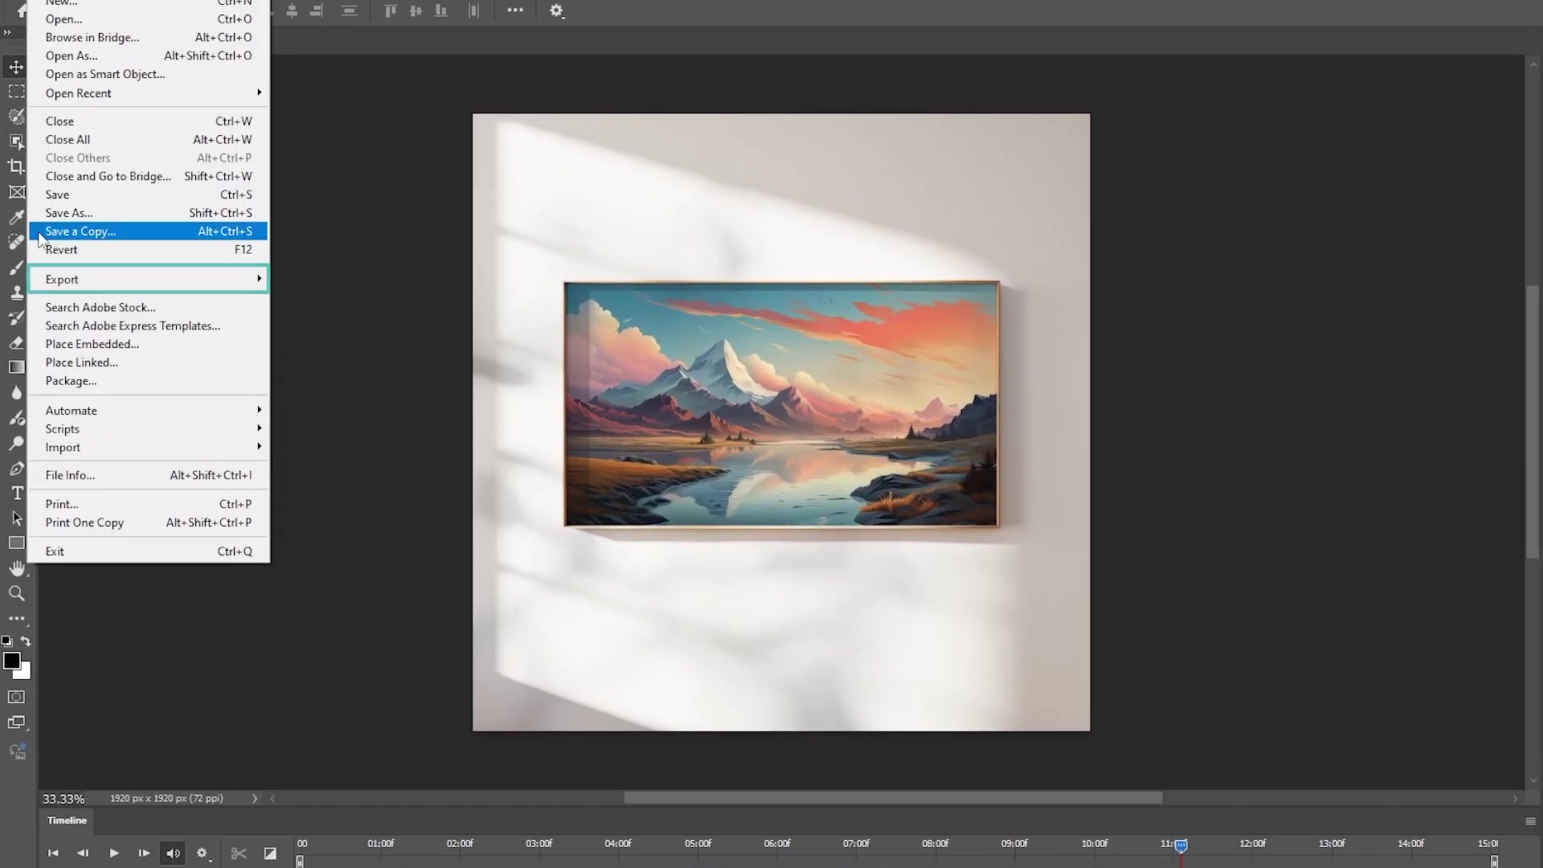Select the Type tool
Image resolution: width=1543 pixels, height=868 pixels.
[x=16, y=493]
